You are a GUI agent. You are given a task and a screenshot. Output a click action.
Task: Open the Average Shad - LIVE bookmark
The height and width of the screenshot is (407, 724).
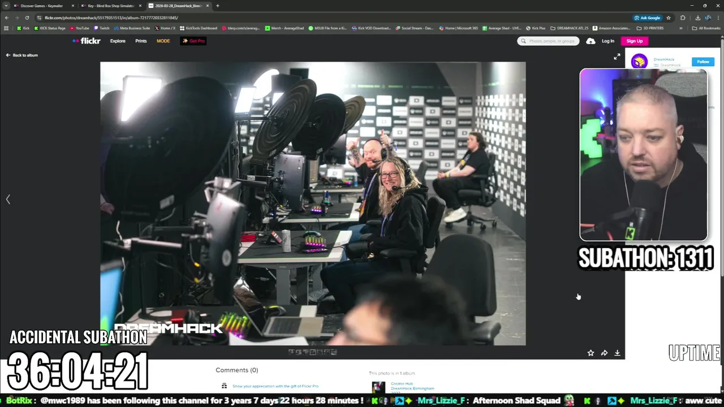point(502,28)
